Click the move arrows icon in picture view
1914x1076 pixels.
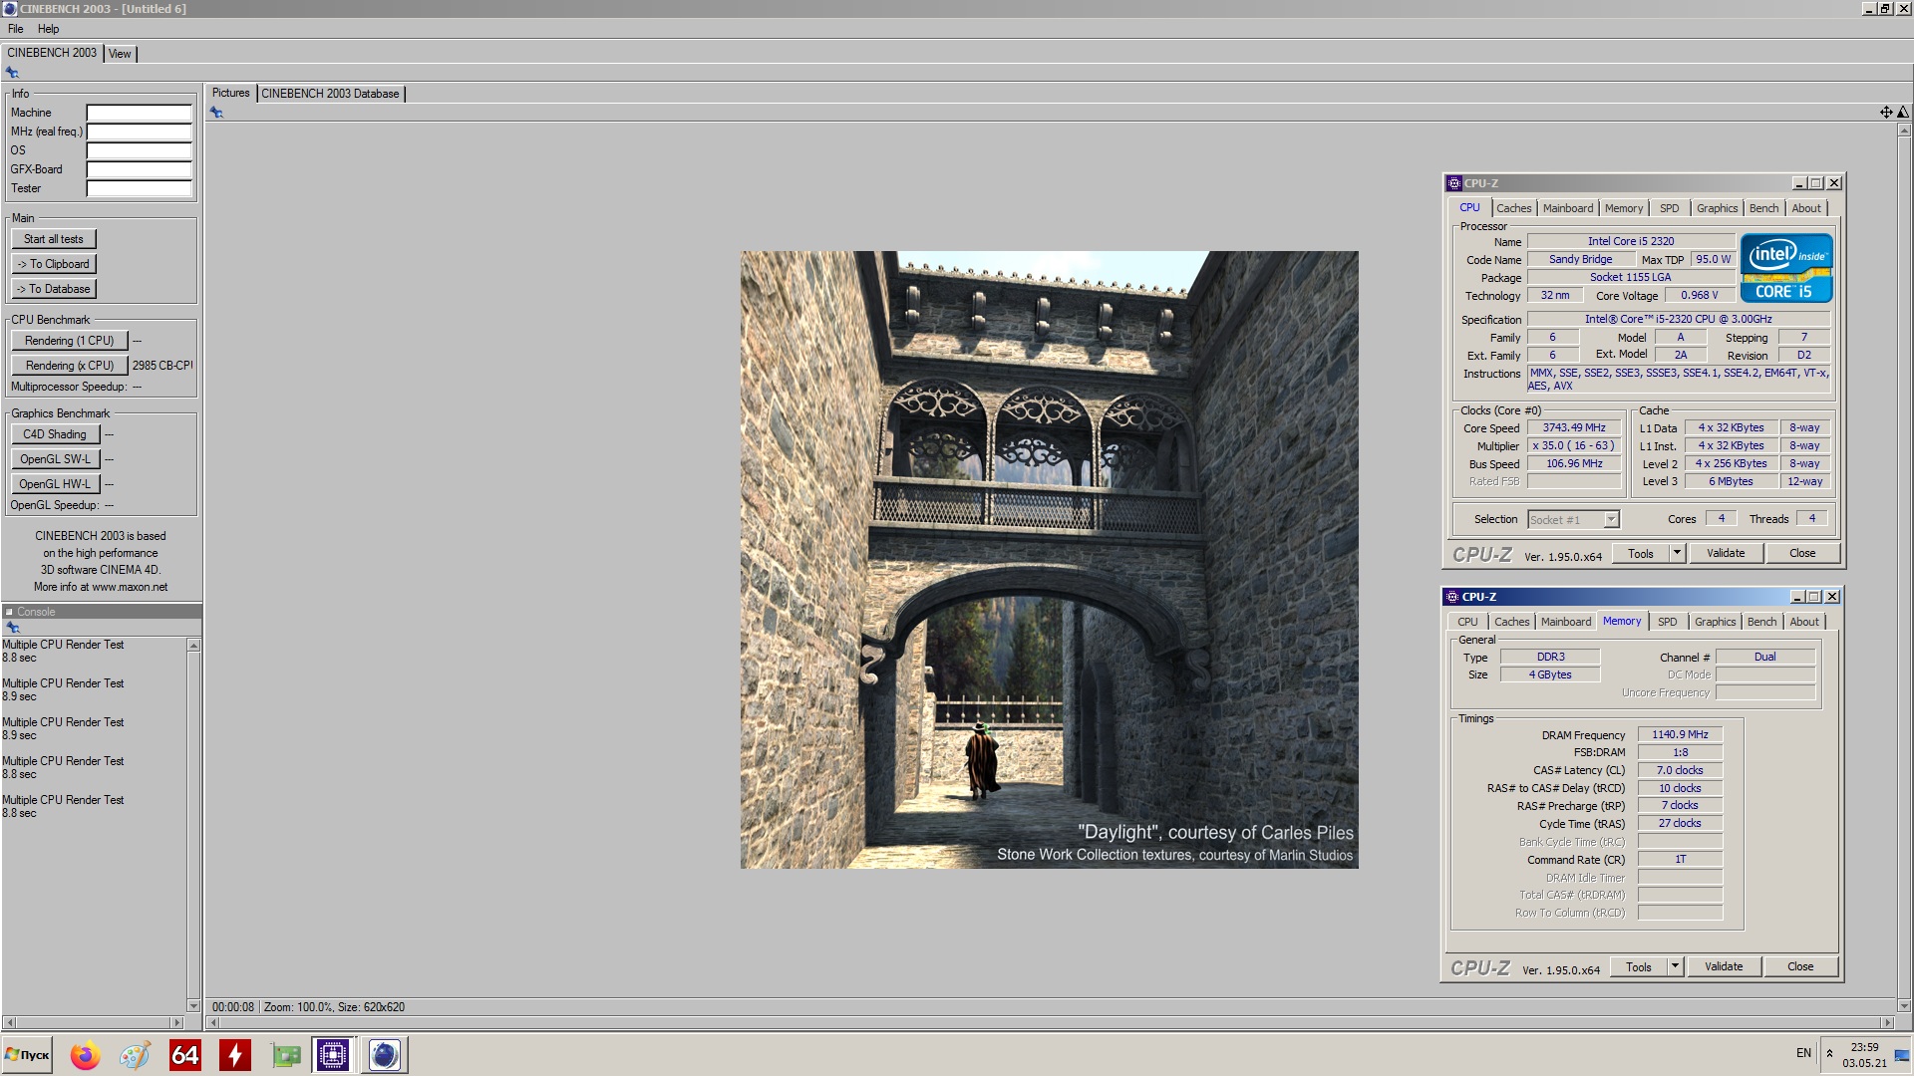pos(1886,113)
